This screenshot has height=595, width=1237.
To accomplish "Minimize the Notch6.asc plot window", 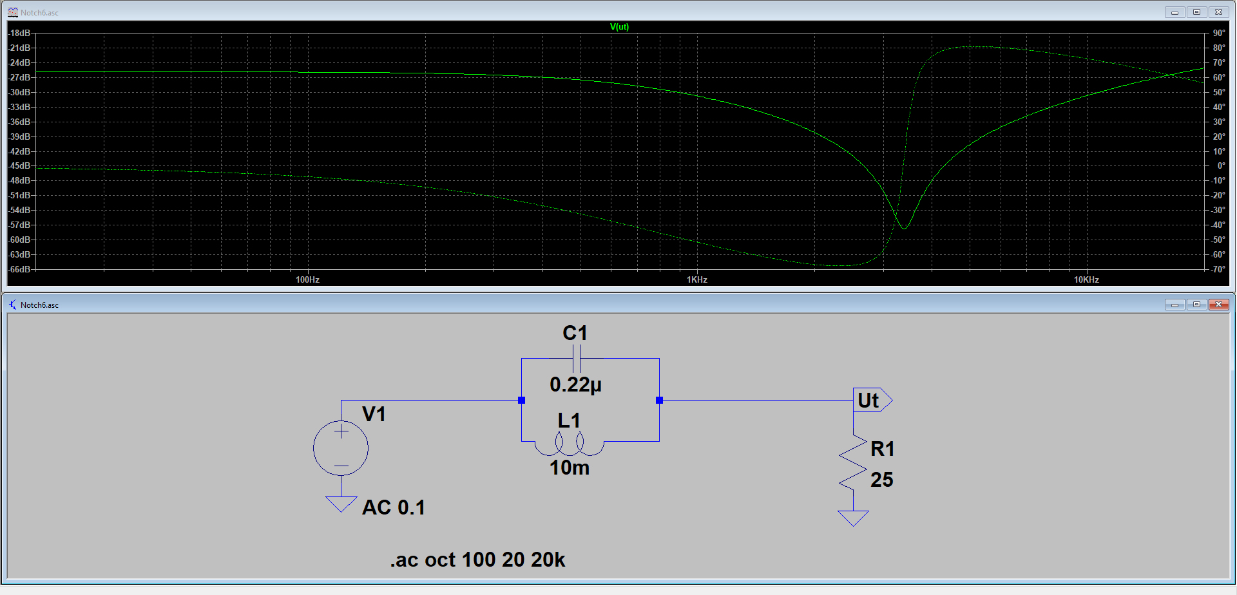I will [1175, 12].
